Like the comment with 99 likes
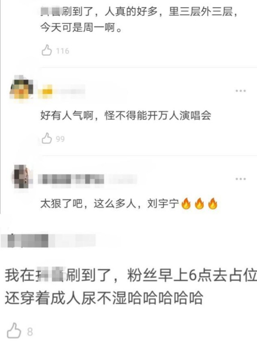 pyautogui.click(x=47, y=138)
